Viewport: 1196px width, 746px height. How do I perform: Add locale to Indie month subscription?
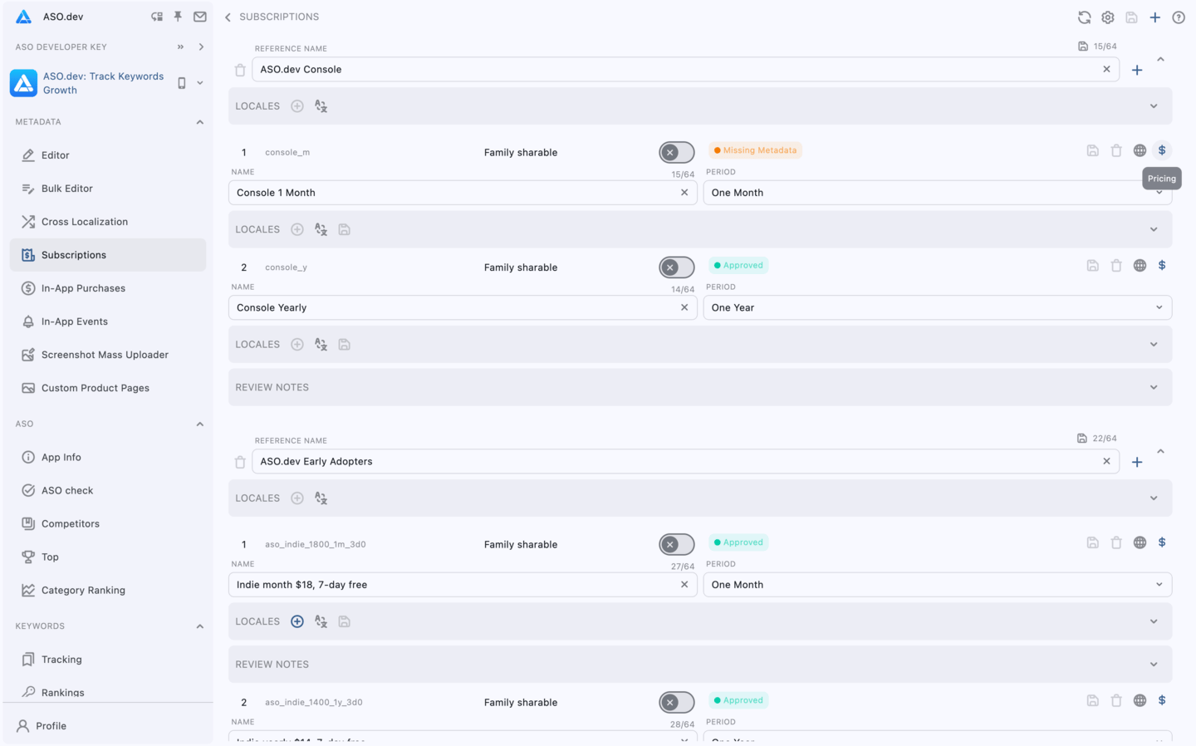(x=297, y=621)
